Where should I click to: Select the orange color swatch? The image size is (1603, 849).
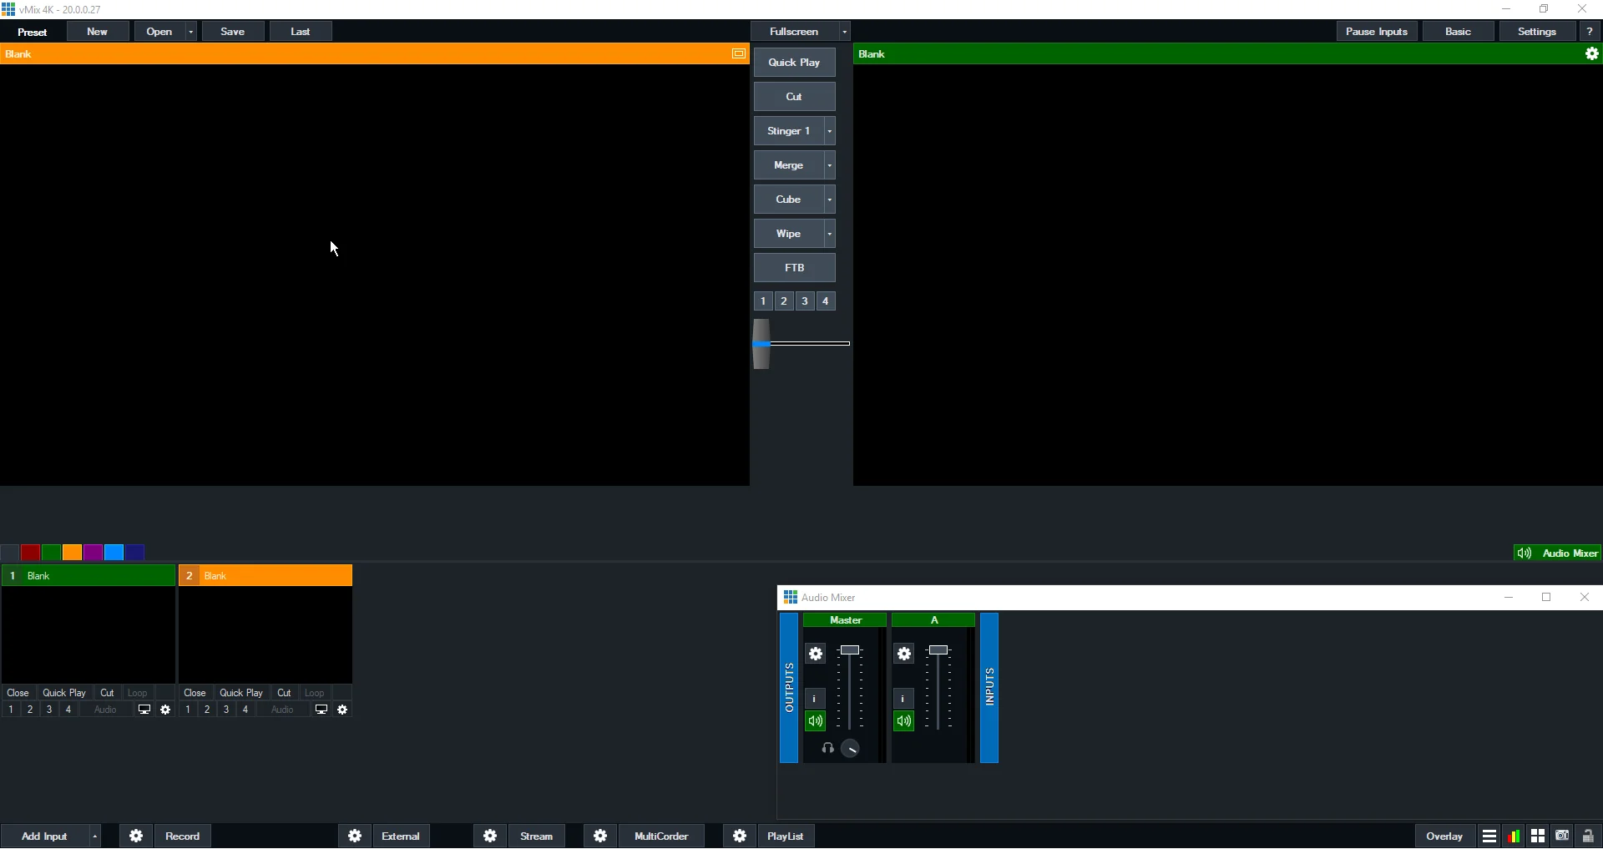click(x=73, y=553)
